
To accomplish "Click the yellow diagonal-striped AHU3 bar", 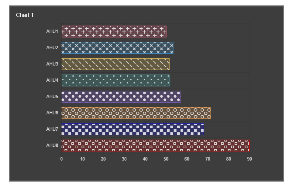I will click(x=115, y=64).
